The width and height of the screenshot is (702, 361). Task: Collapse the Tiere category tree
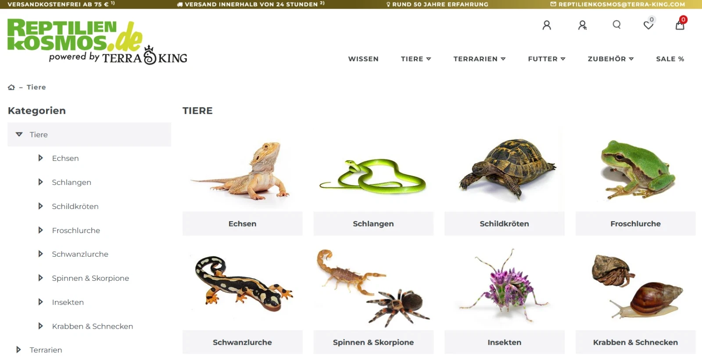(19, 134)
